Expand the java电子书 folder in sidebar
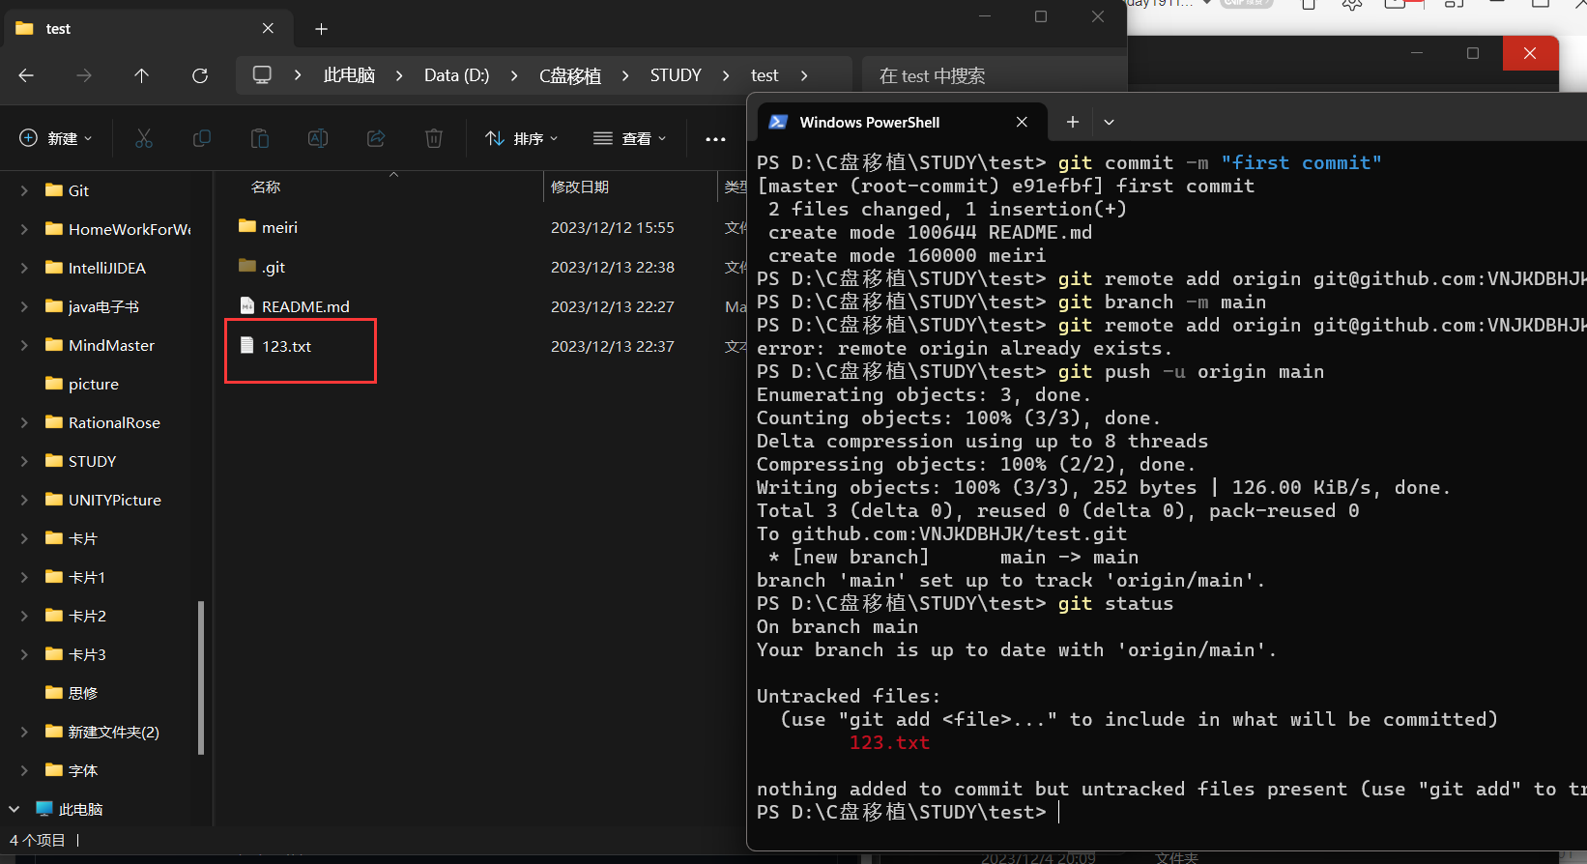This screenshot has height=864, width=1587. [24, 306]
